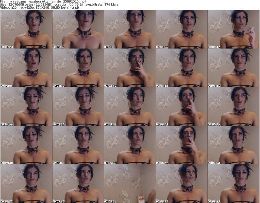Pick the frame marked 00:03:31
The image size is (260, 203).
tap(234, 68)
